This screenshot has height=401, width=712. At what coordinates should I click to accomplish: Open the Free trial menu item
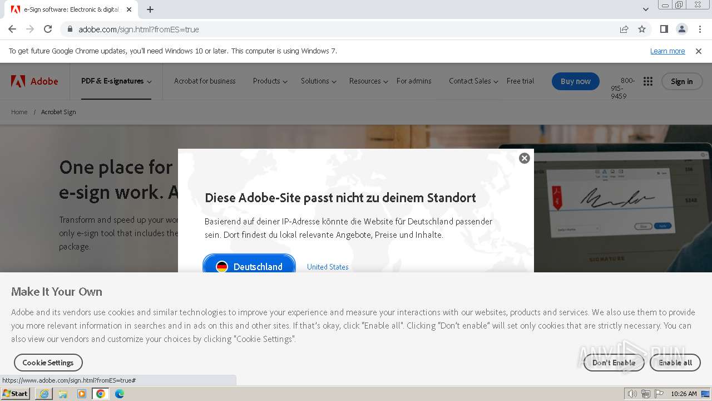(x=520, y=81)
